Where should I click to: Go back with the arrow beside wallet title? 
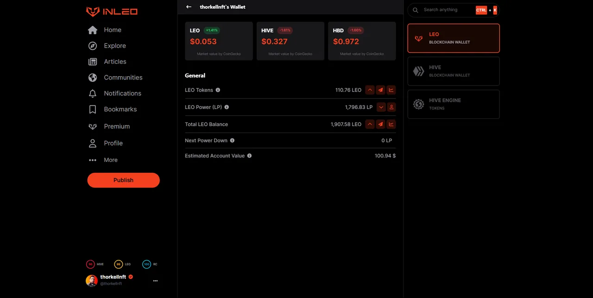[x=189, y=7]
